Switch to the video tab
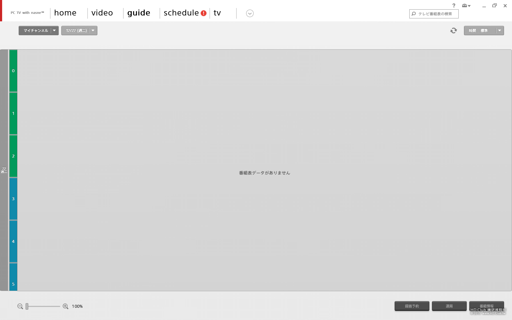The width and height of the screenshot is (512, 320). pyautogui.click(x=102, y=13)
